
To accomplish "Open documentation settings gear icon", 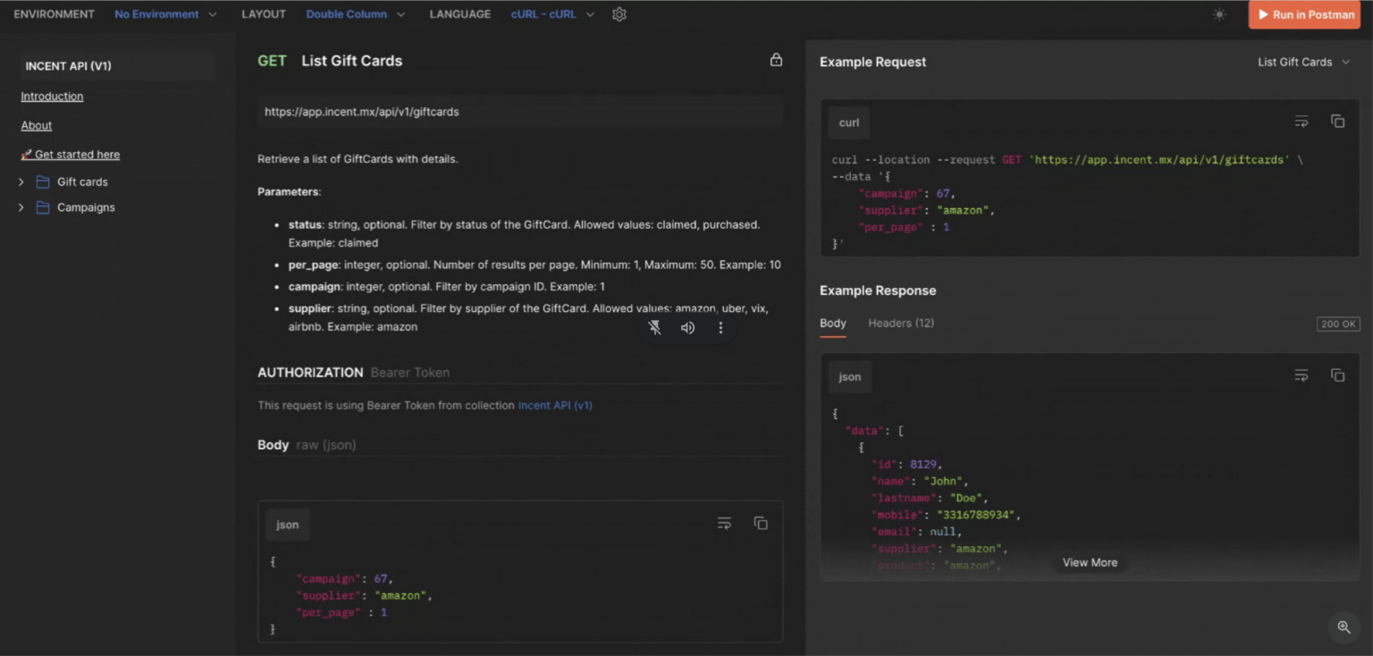I will coord(619,14).
